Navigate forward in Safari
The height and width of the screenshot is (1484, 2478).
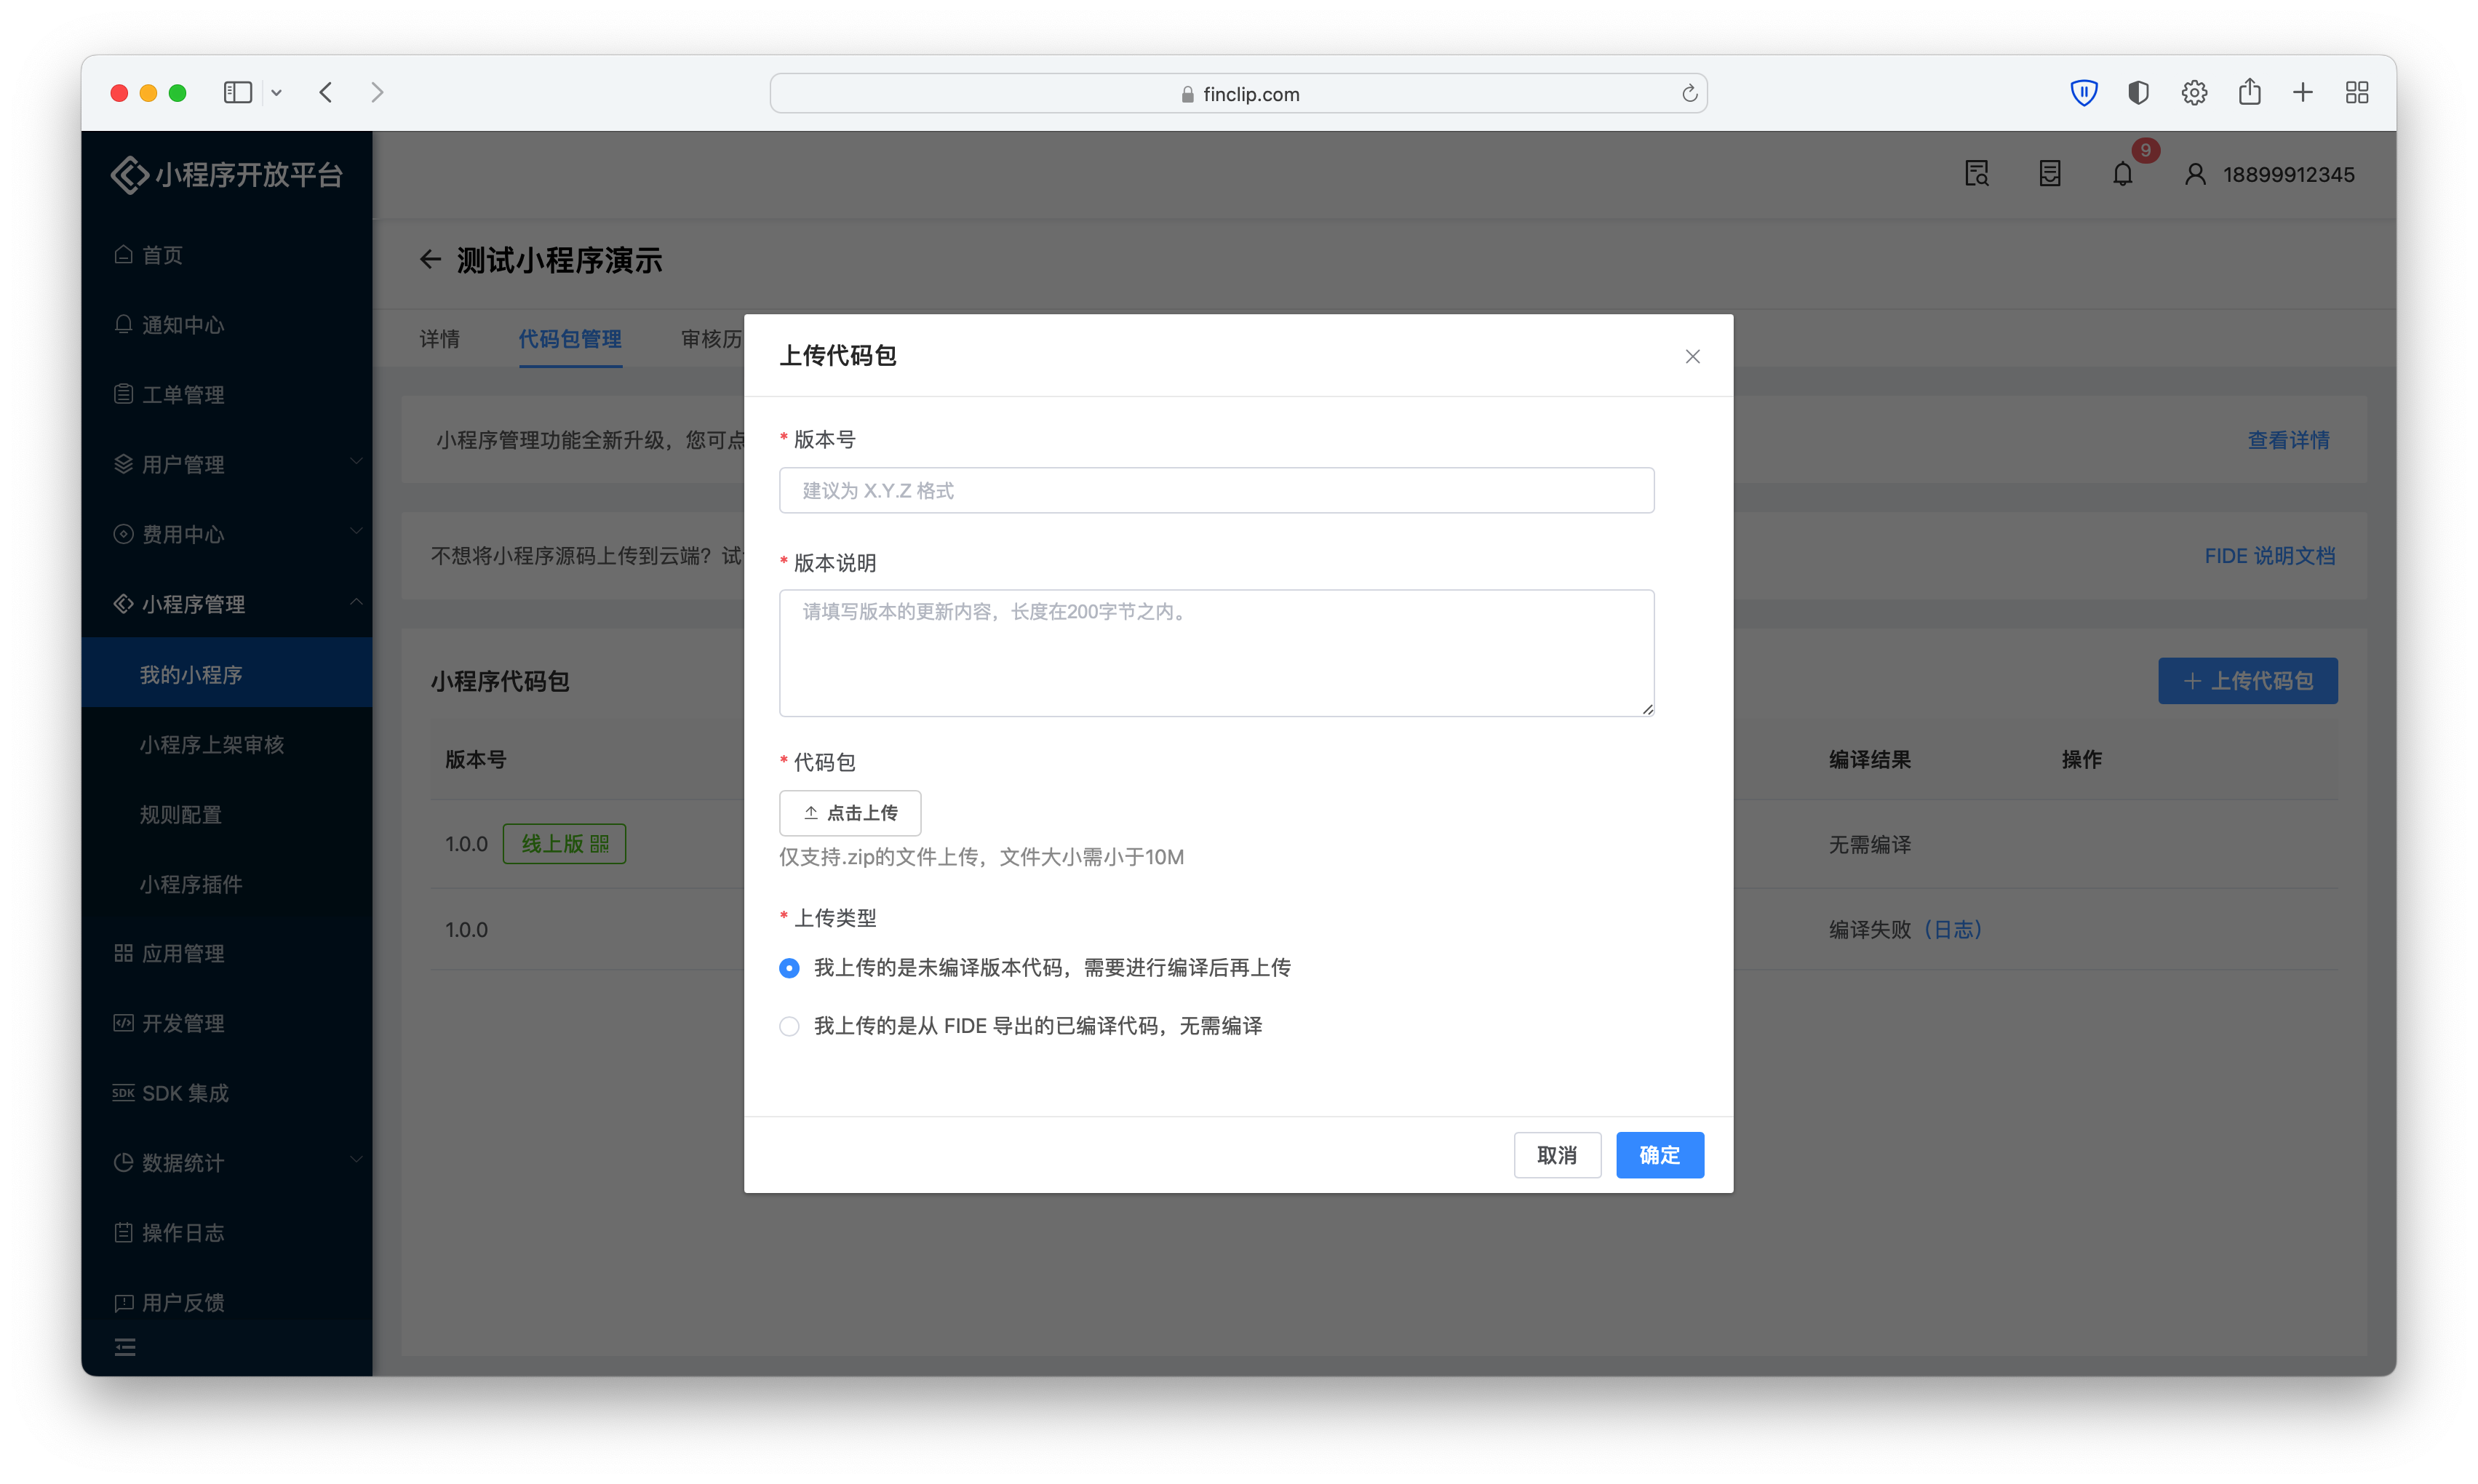377,93
